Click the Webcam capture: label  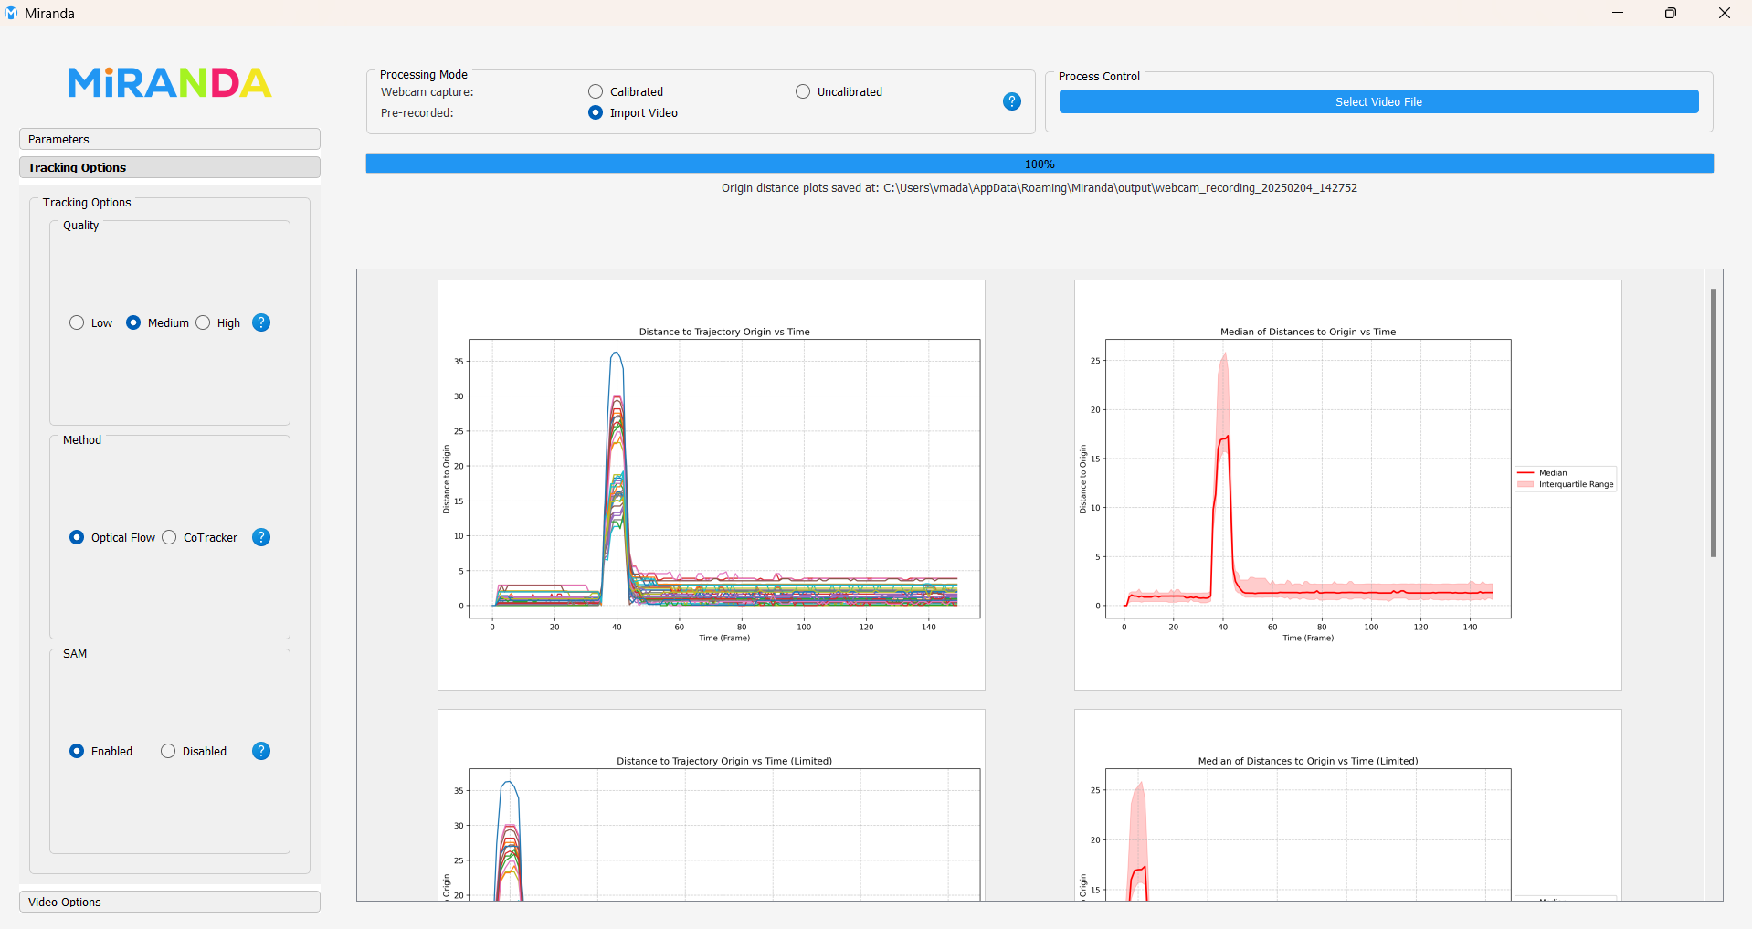click(427, 92)
